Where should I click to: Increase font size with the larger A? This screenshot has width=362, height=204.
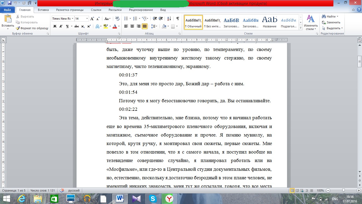pos(92,19)
